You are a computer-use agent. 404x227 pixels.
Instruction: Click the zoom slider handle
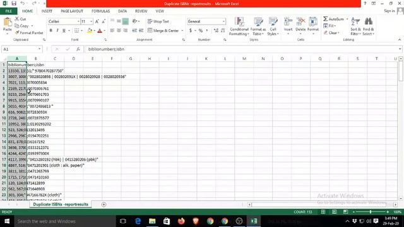pyautogui.click(x=371, y=212)
